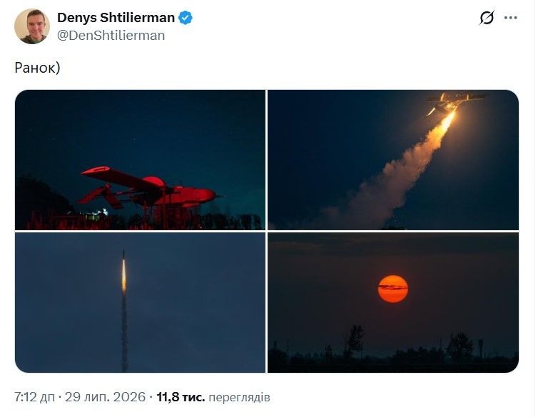Select the post text "Ранок)"
553x417 pixels.
37,68
